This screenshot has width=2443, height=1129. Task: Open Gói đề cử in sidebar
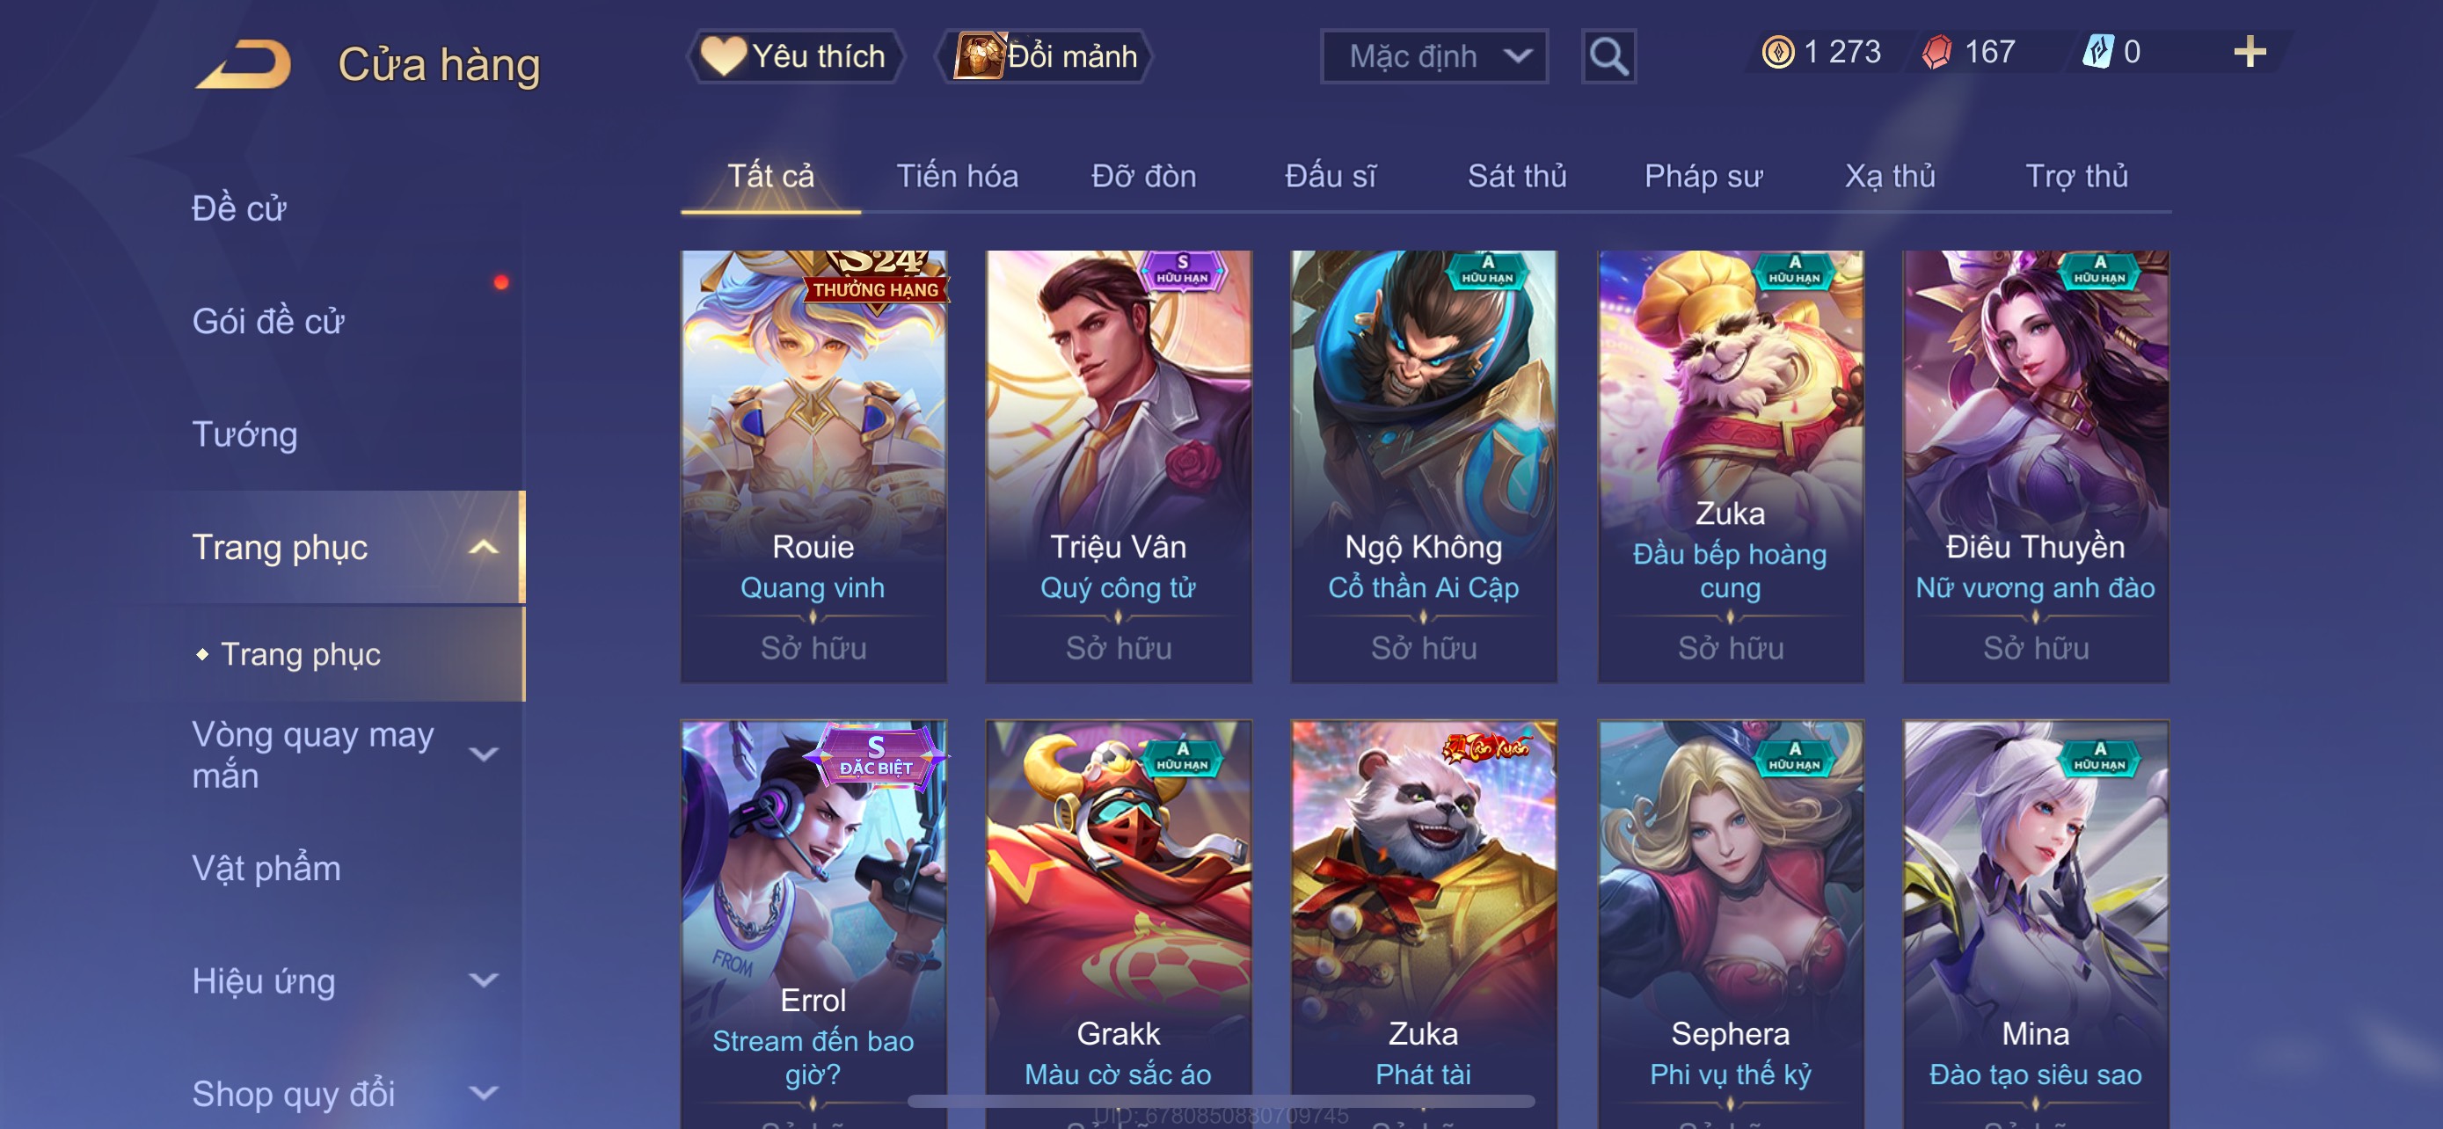click(x=267, y=321)
